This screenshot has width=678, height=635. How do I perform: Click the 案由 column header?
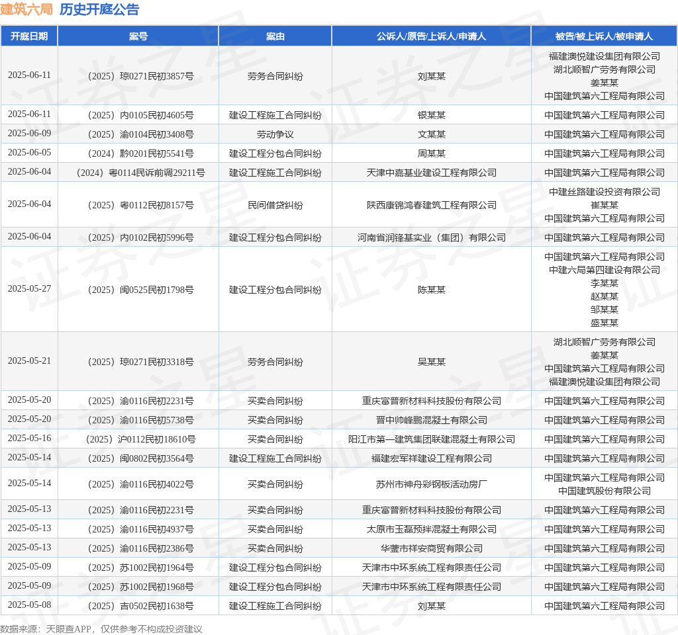pyautogui.click(x=275, y=36)
